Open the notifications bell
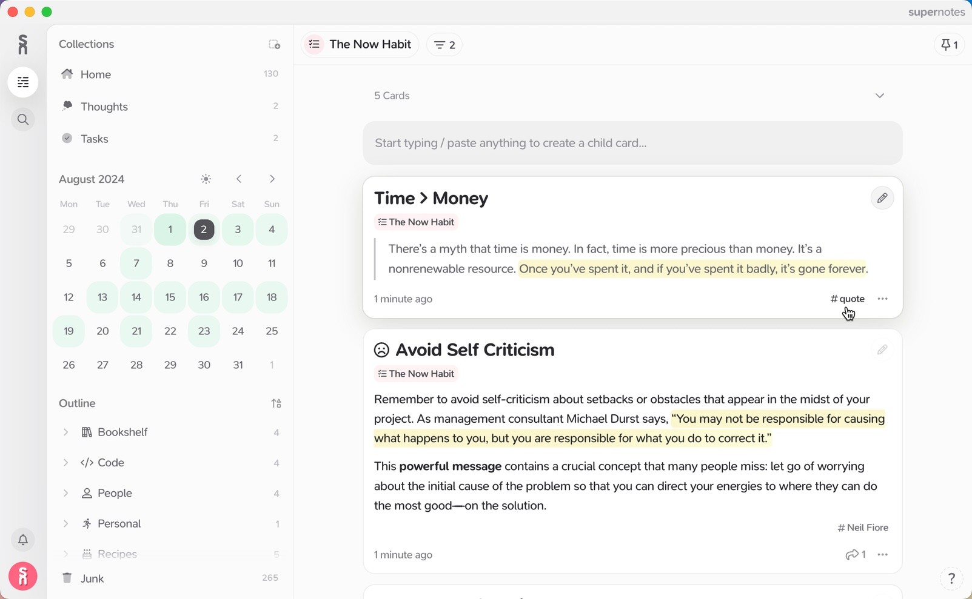Viewport: 972px width, 599px height. point(23,540)
